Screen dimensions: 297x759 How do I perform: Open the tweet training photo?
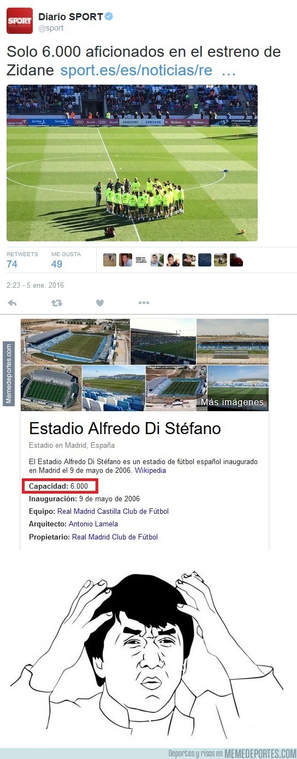132,163
